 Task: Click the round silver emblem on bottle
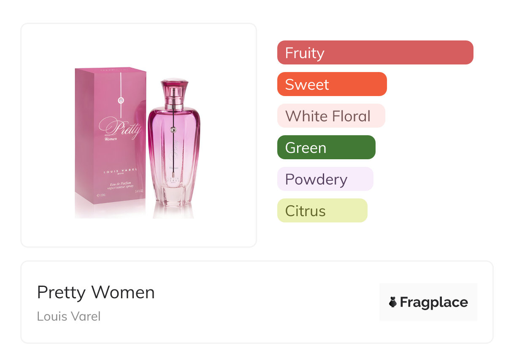point(173,131)
